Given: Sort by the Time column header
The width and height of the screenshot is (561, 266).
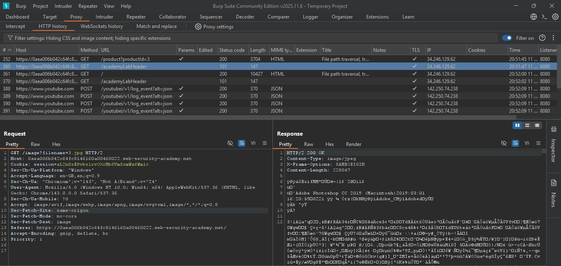Looking at the screenshot, I should click(x=523, y=50).
